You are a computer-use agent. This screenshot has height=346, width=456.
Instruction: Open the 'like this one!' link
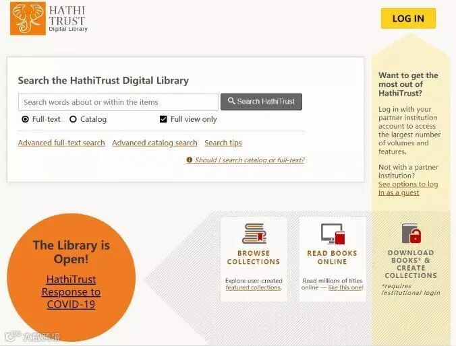[x=346, y=287]
